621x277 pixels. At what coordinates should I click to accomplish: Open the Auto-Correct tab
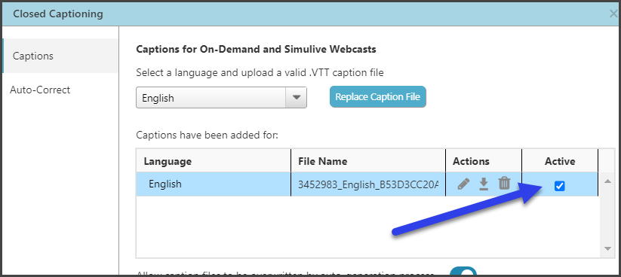40,90
